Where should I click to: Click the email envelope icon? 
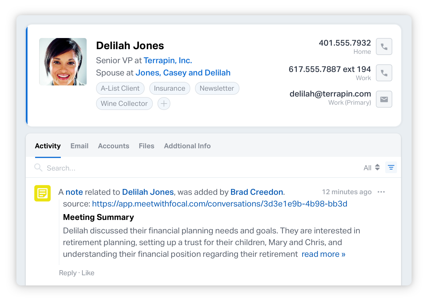tap(384, 99)
